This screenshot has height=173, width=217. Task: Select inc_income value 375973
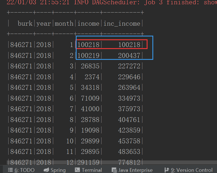point(129,109)
